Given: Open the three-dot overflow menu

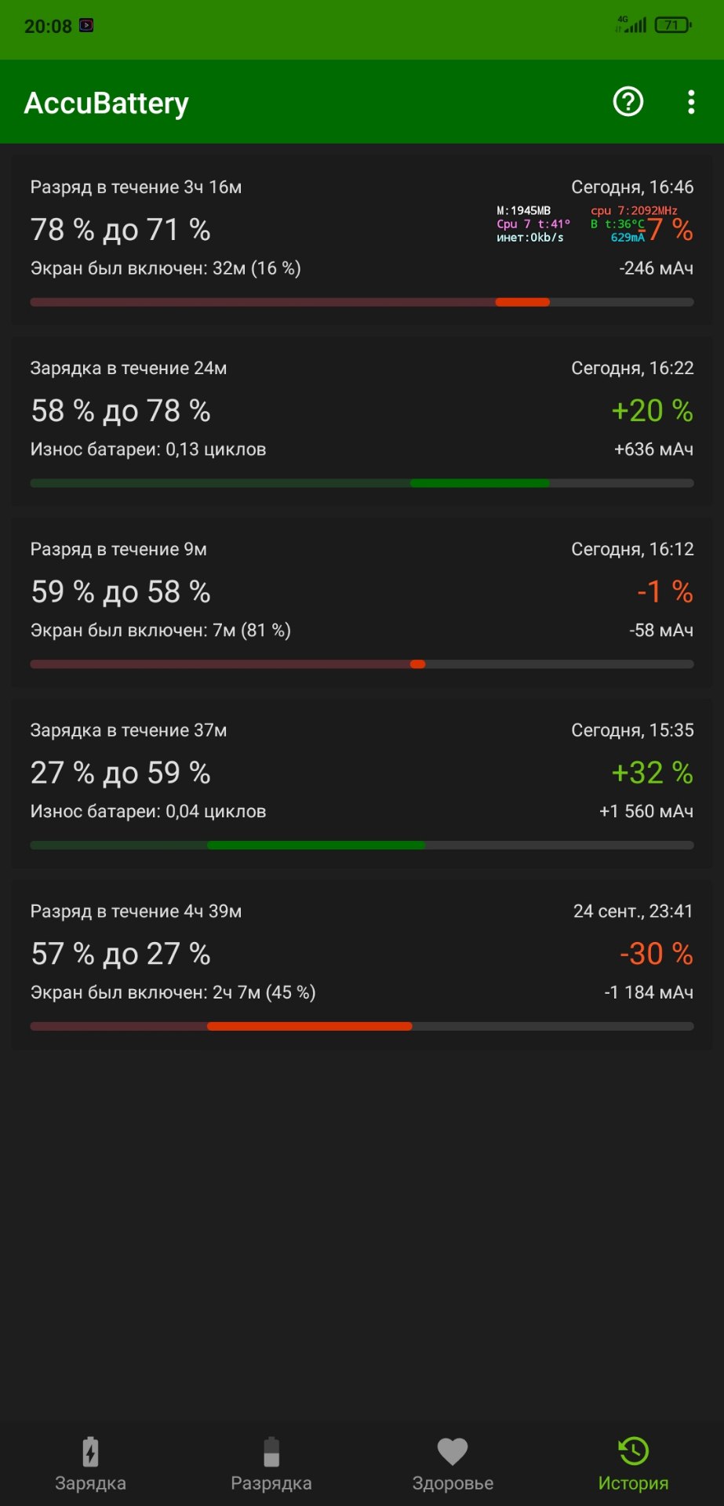Looking at the screenshot, I should coord(691,102).
